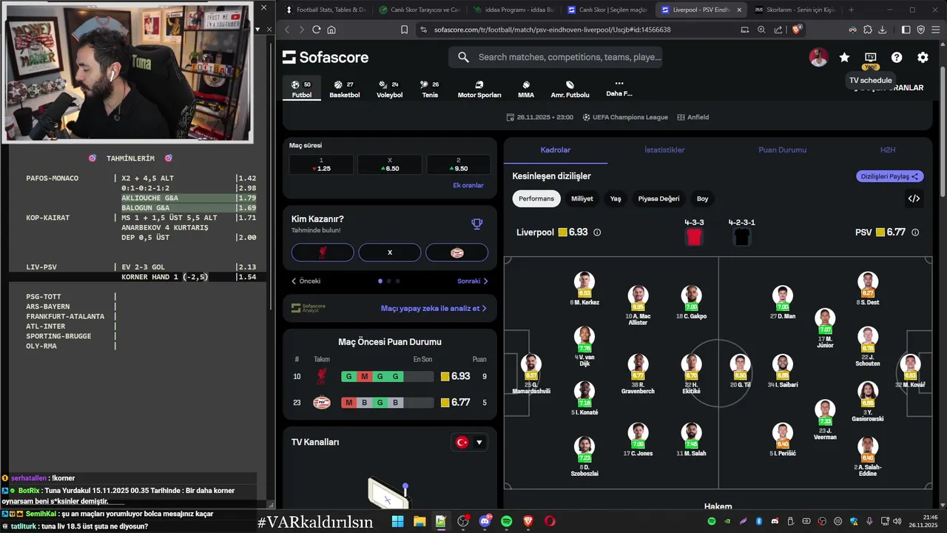Switch to Football Stats browser tab
This screenshot has width=947, height=533.
326,10
